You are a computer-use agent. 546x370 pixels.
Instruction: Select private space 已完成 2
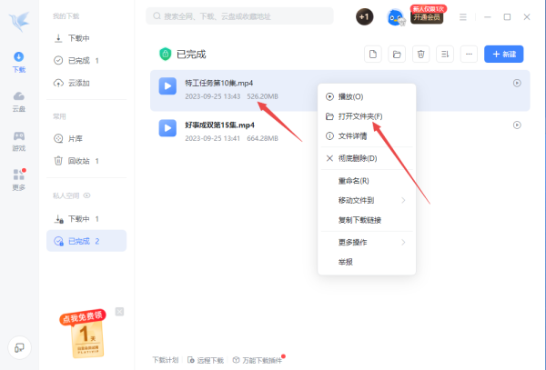coord(86,241)
